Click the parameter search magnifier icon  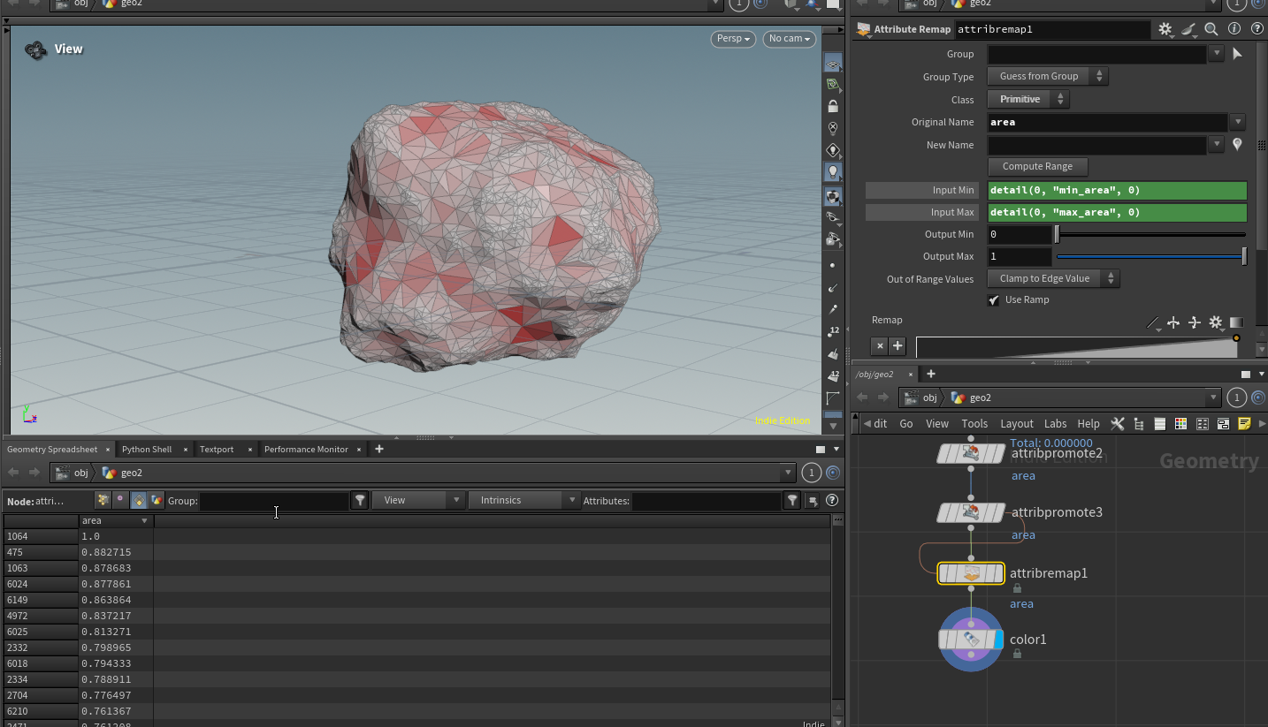click(x=1211, y=29)
